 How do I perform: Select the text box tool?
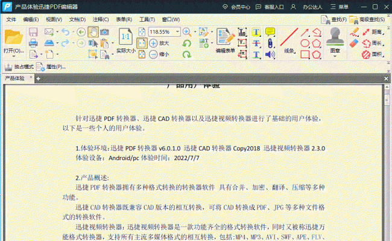click(242, 43)
